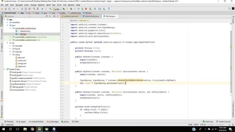Open the Logcat tool window
The width and height of the screenshot is (235, 132).
(x=21, y=121)
